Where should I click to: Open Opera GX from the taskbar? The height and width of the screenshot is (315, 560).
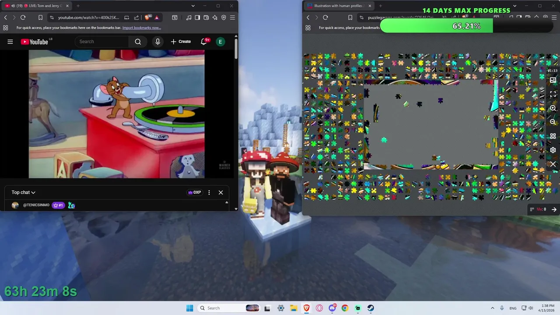(319, 308)
